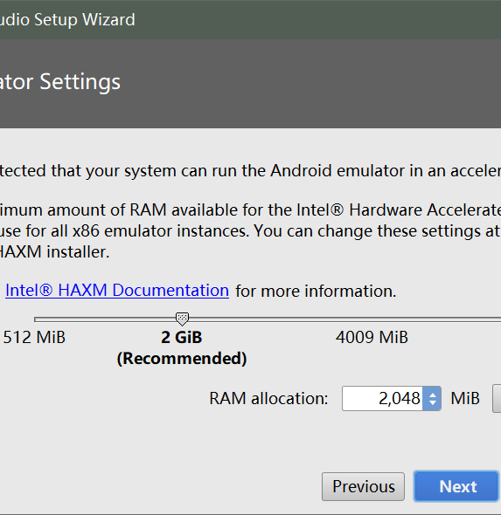Click the 512 MiB slider label
The width and height of the screenshot is (501, 515).
pos(34,337)
